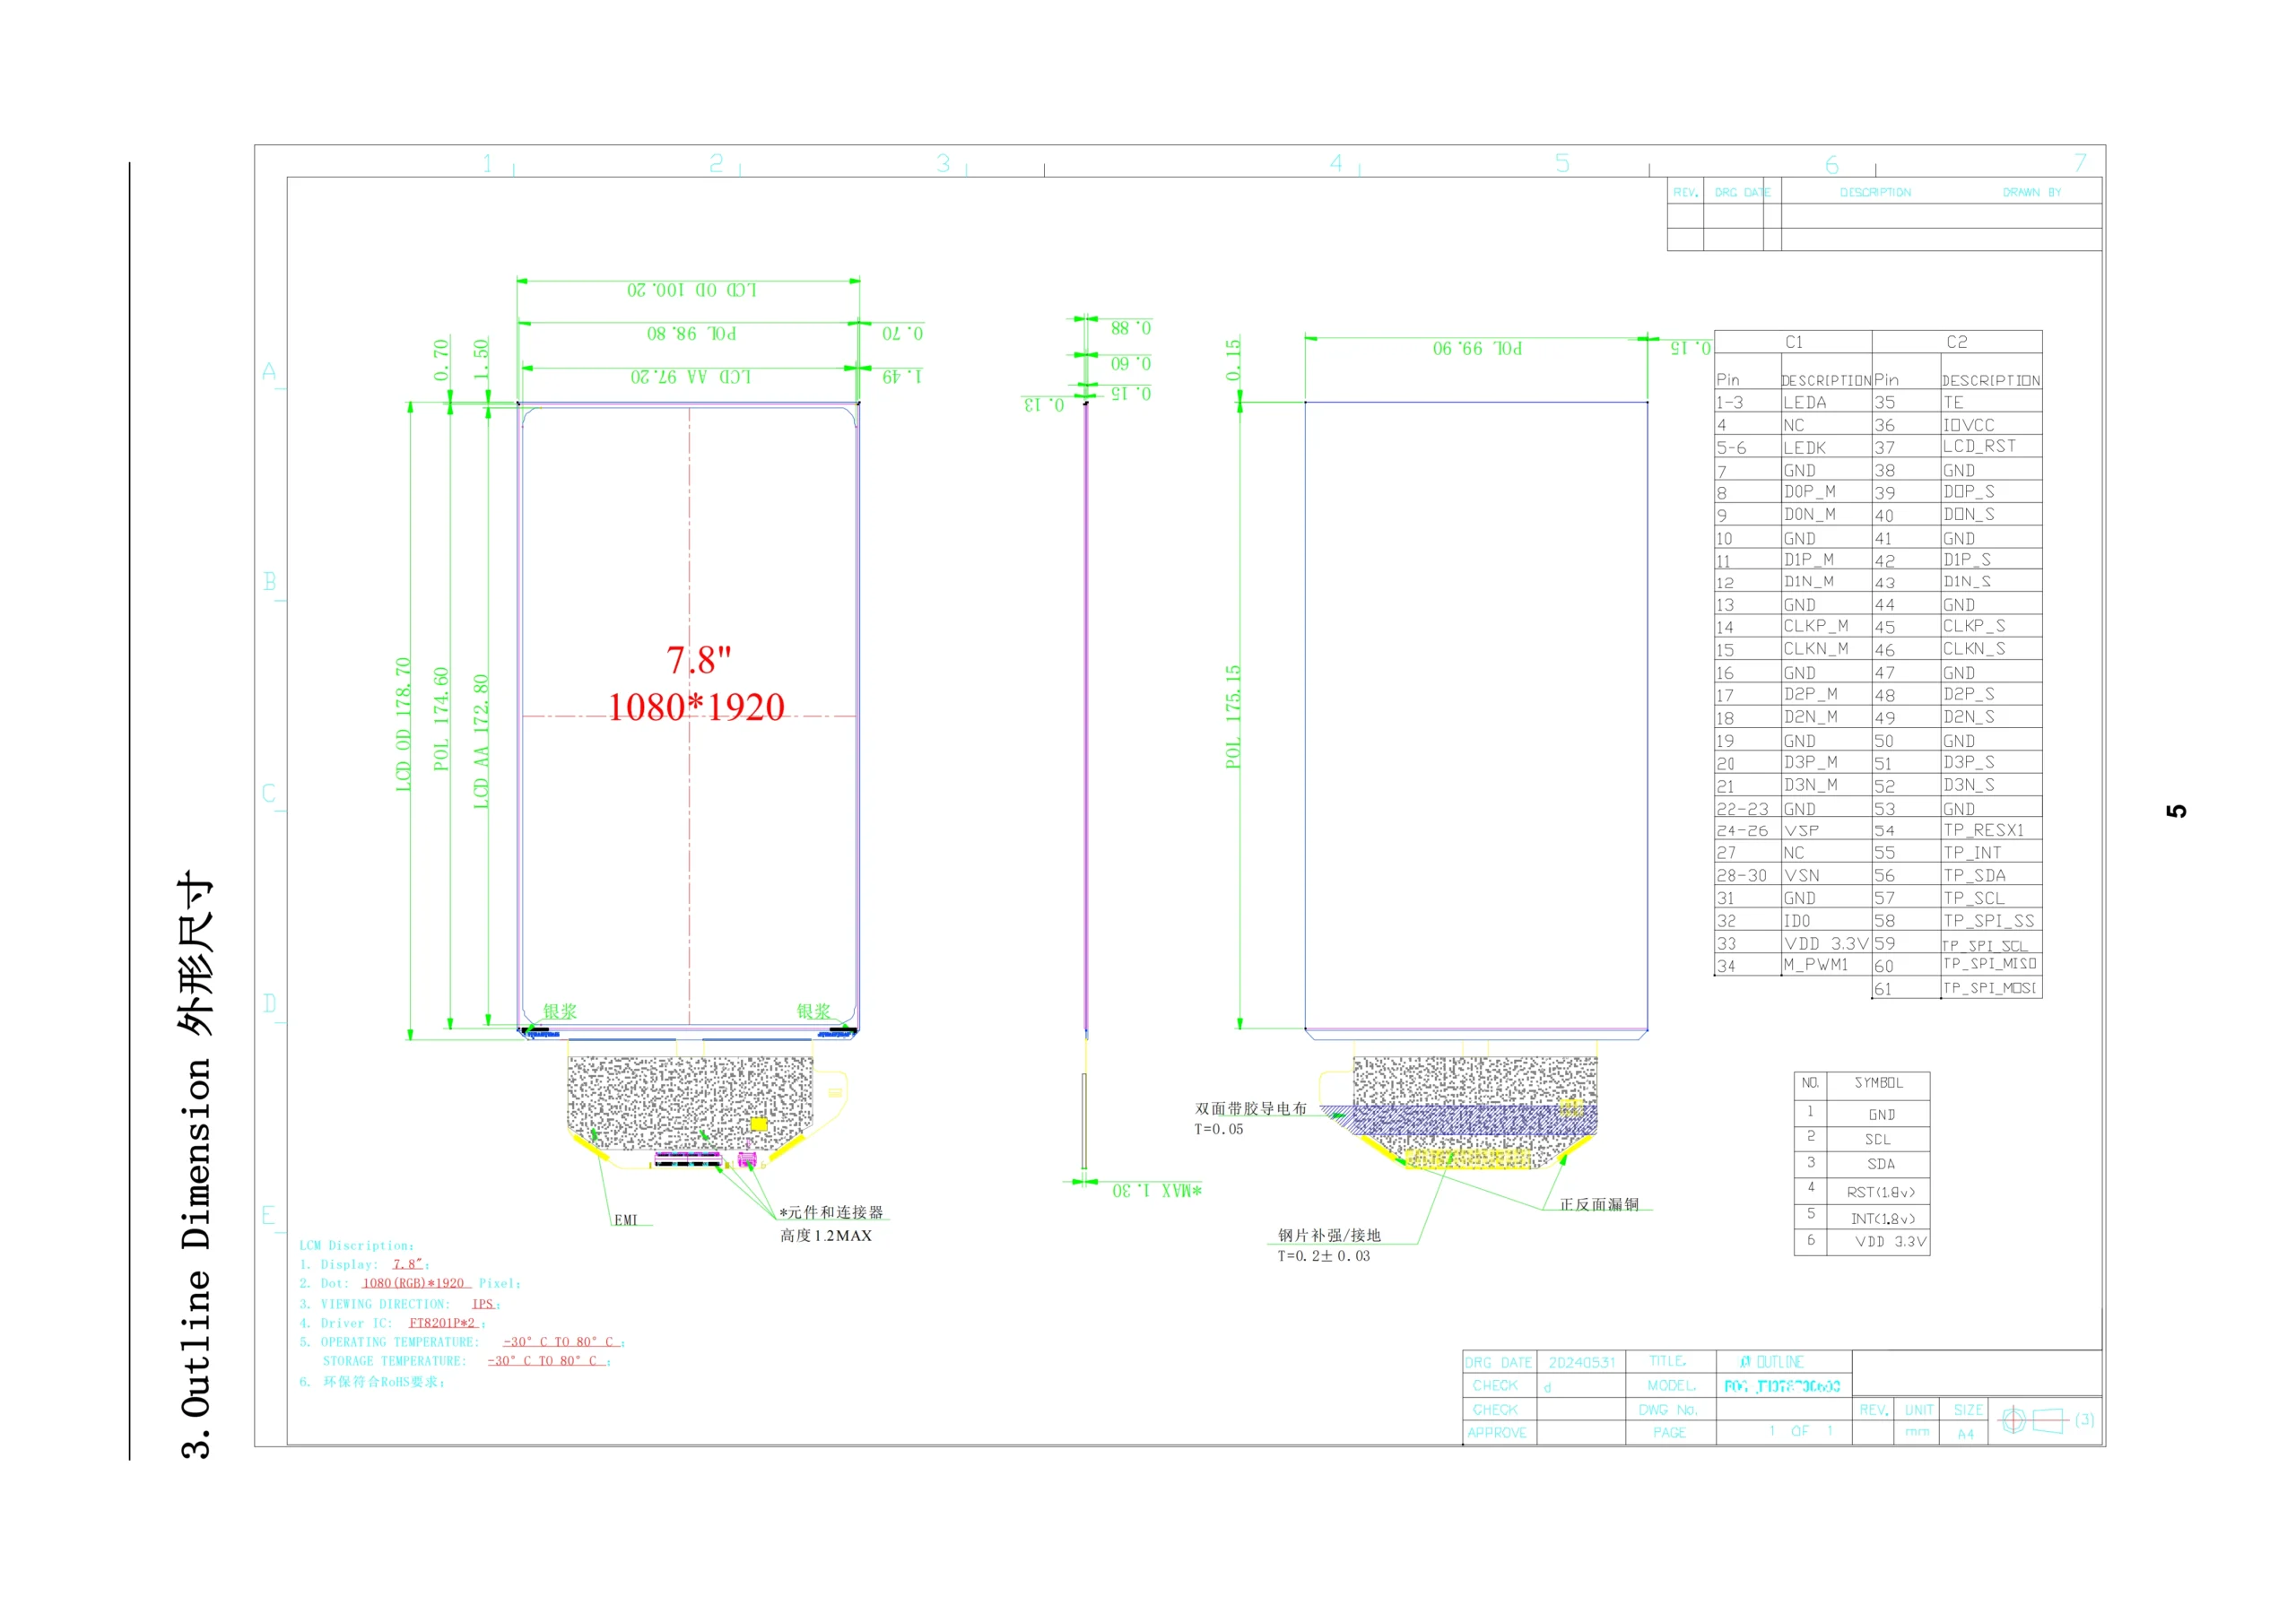Click the "0.13" side view dimension
This screenshot has width=2296, height=1623.
(x=1044, y=404)
